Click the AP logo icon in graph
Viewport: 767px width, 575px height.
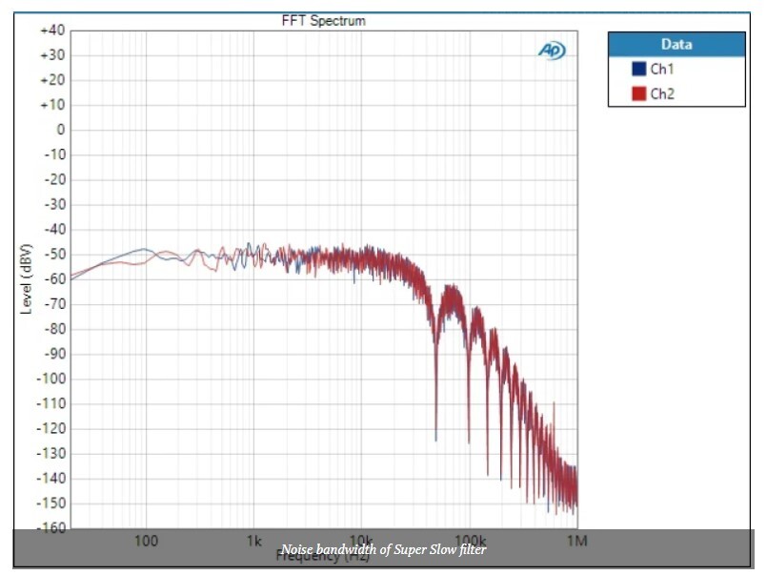click(x=553, y=51)
